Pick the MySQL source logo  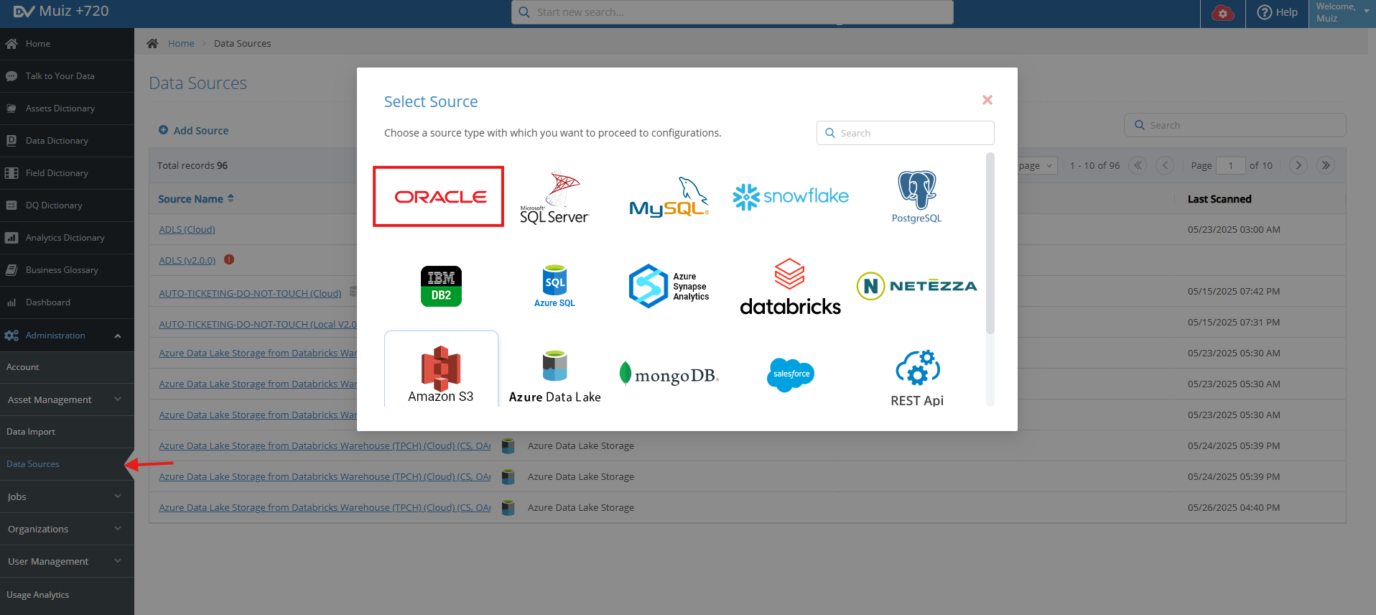click(x=669, y=198)
